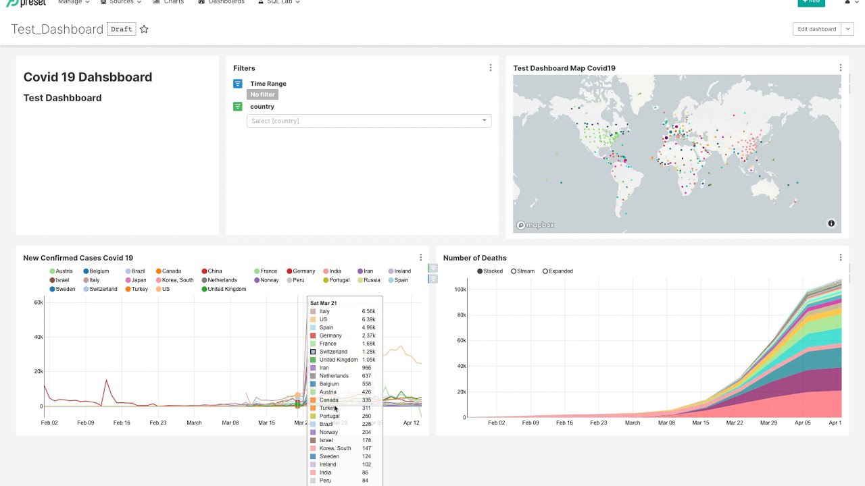
Task: Toggle Germany series in the legend
Action: 301,271
